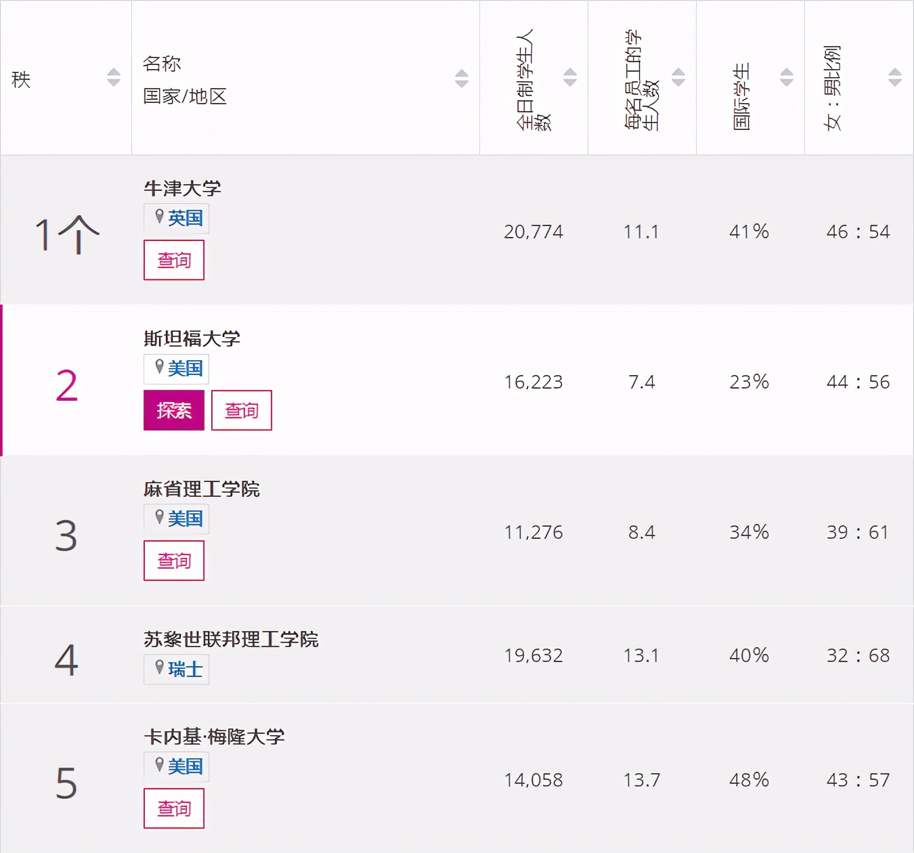
Task: Open the 卡内基·梅隆大学 name link
Action: pyautogui.click(x=214, y=737)
